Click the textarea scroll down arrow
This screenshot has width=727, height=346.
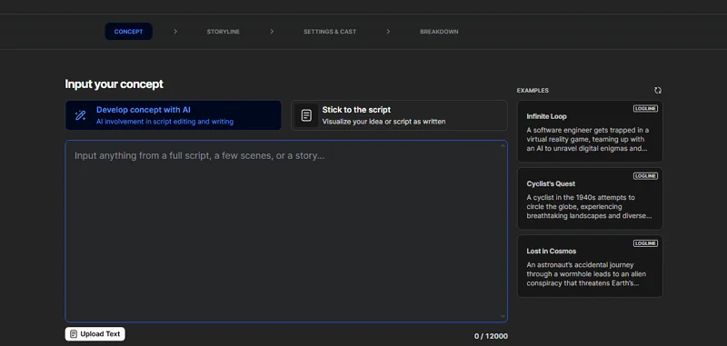(503, 316)
